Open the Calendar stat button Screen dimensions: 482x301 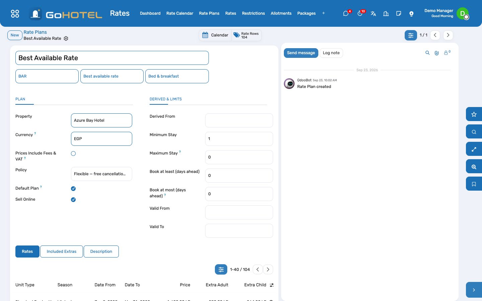point(215,35)
